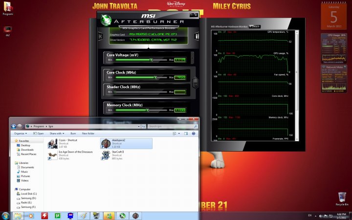Image resolution: width=352 pixels, height=220 pixels.
Task: Click the Explorer Back arrow button
Action: click(x=14, y=127)
